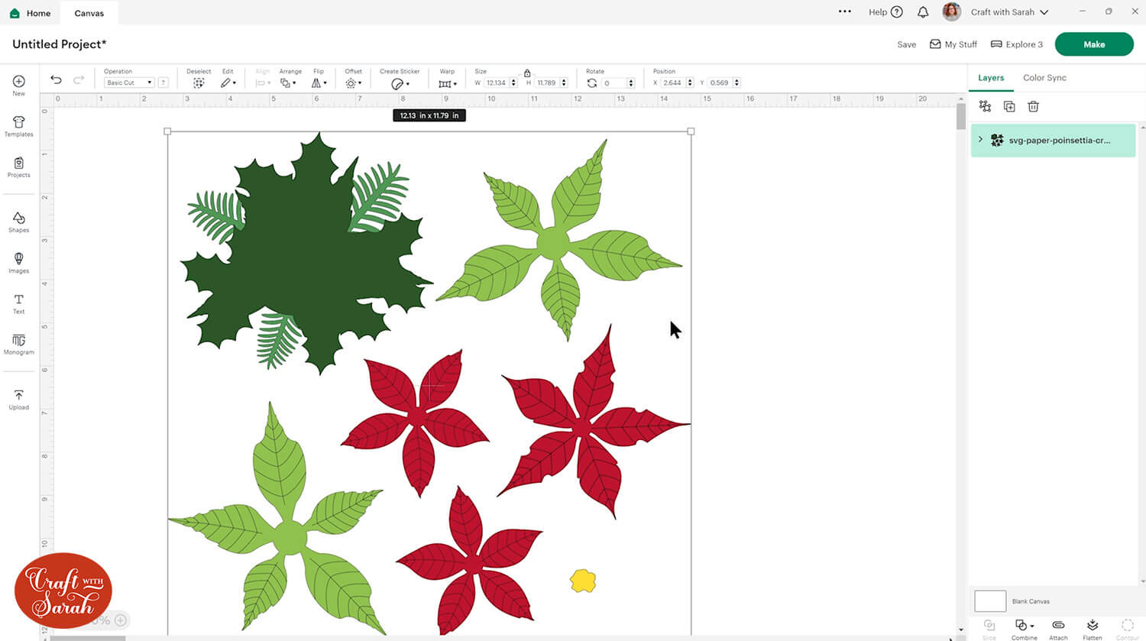
Task: Click the Undo arrow
Action: point(56,80)
